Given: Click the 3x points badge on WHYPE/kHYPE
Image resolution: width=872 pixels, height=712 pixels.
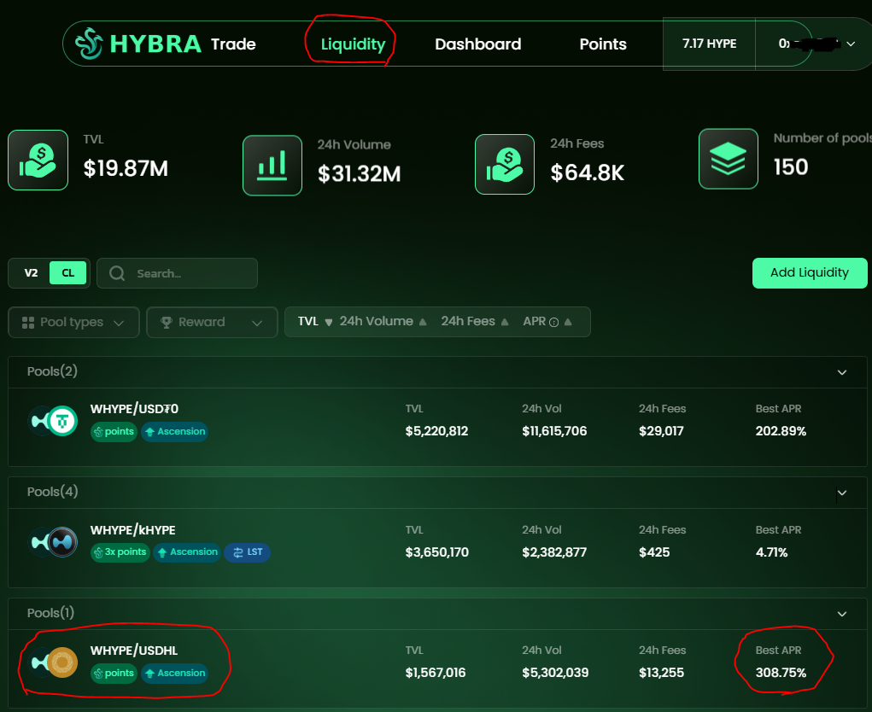Looking at the screenshot, I should click(x=120, y=552).
